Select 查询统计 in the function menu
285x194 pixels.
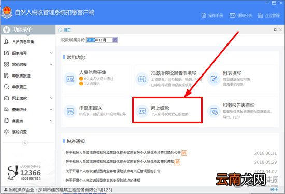click(x=19, y=110)
